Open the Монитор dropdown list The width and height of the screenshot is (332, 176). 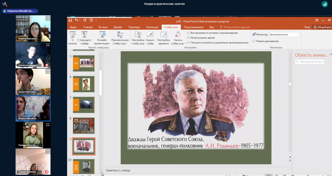click(x=299, y=34)
